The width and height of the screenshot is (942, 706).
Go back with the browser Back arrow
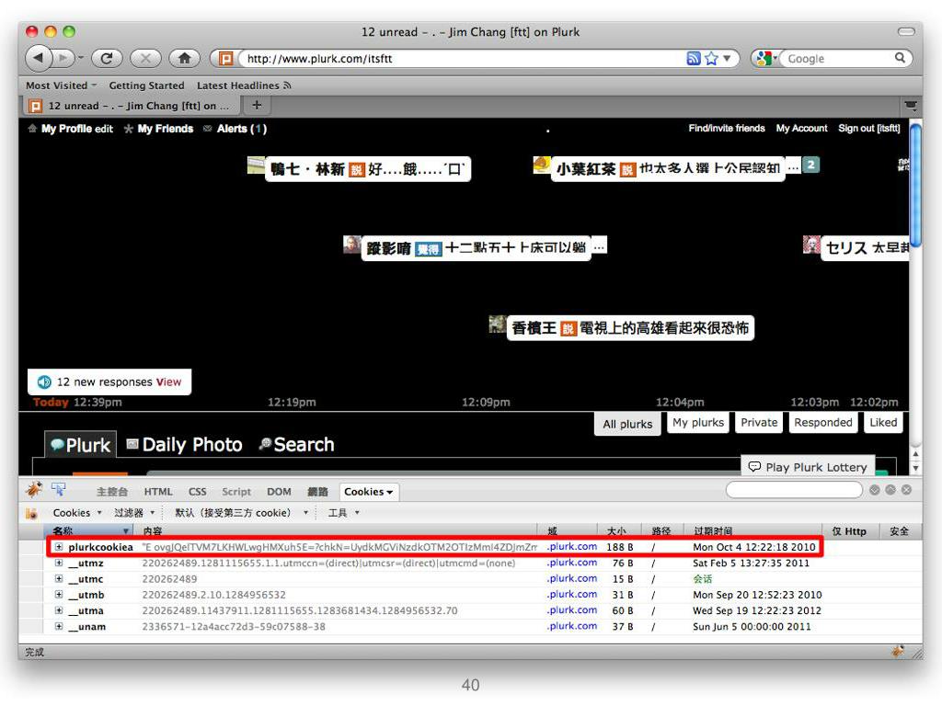(x=38, y=58)
